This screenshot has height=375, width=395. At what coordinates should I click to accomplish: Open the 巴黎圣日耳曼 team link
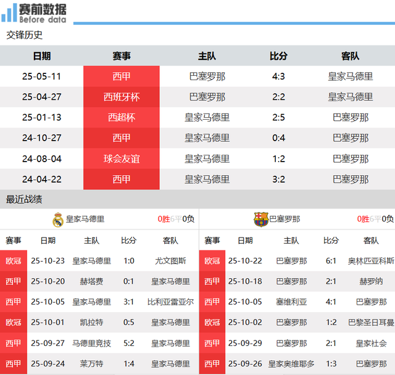[x=371, y=322]
